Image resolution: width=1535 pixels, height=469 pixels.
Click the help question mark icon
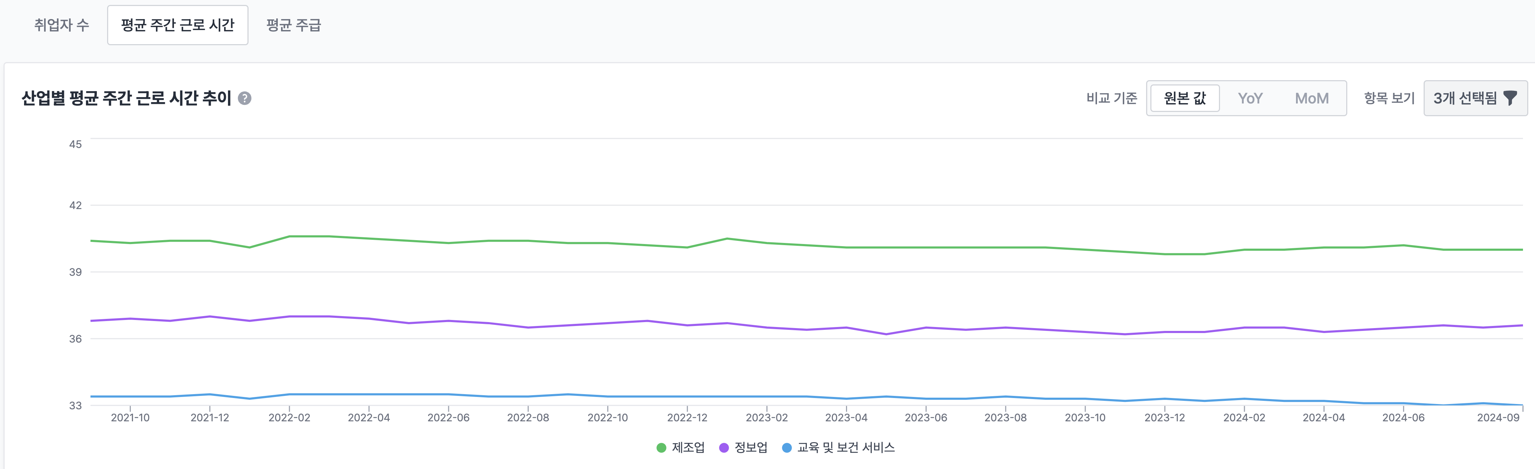[x=244, y=98]
